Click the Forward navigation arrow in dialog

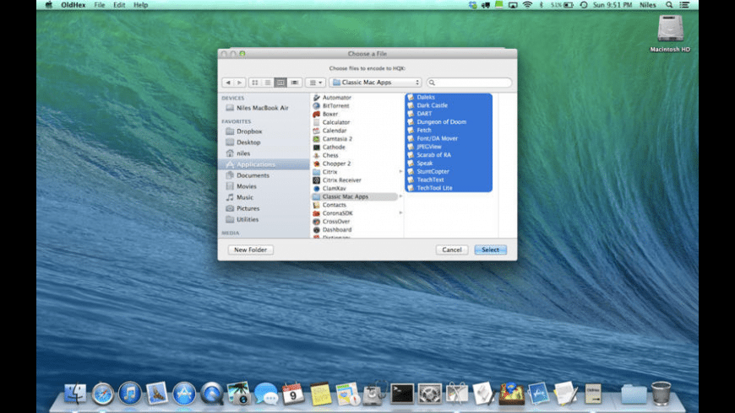coord(240,83)
